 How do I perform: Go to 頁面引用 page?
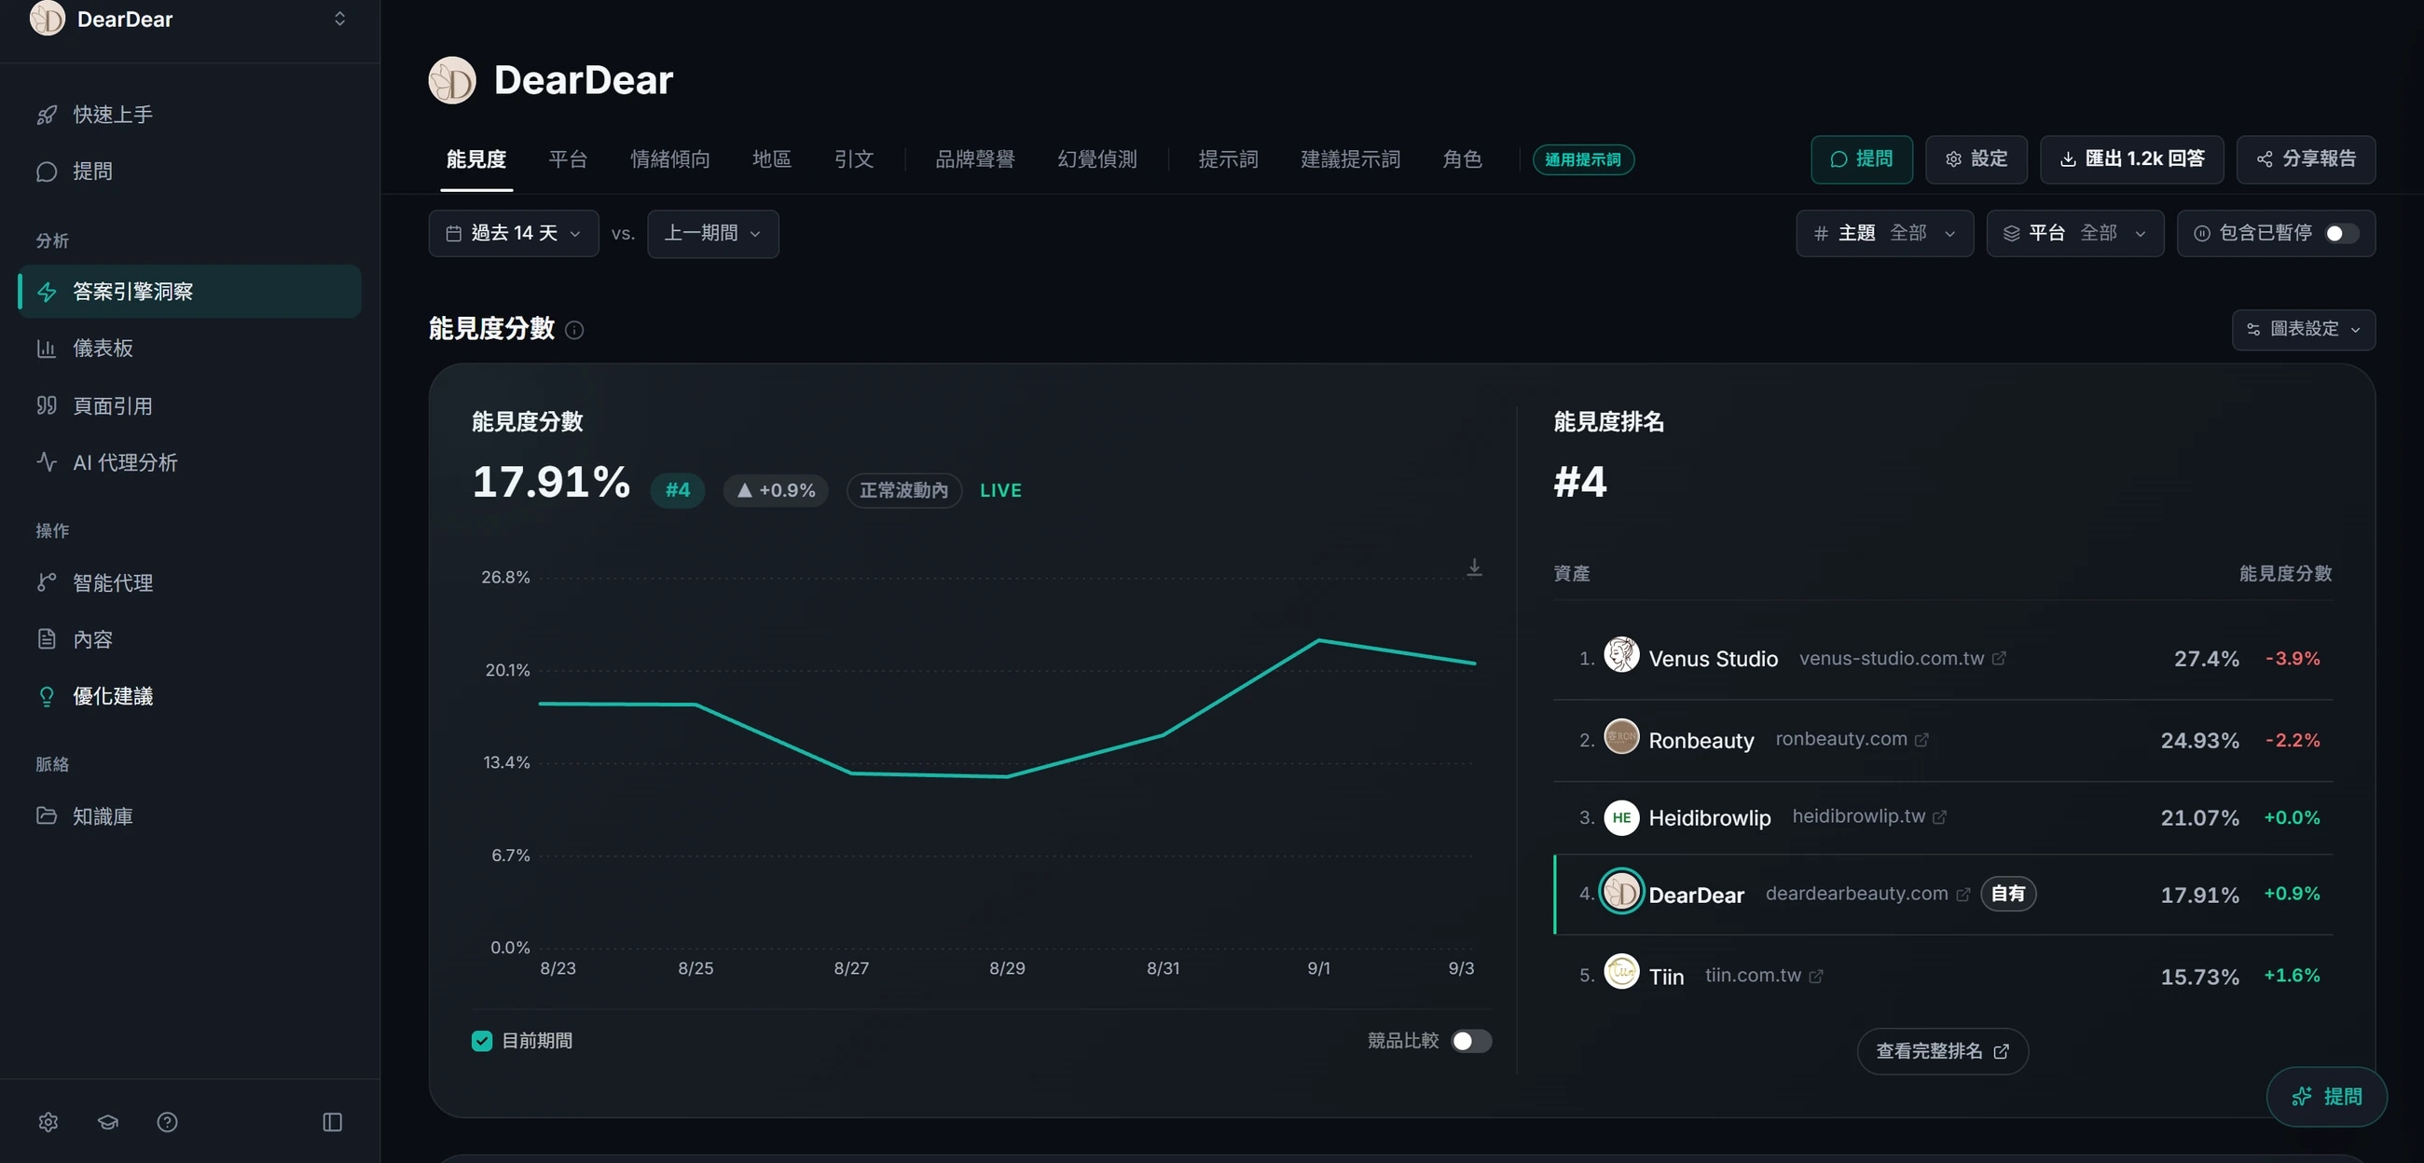click(188, 405)
